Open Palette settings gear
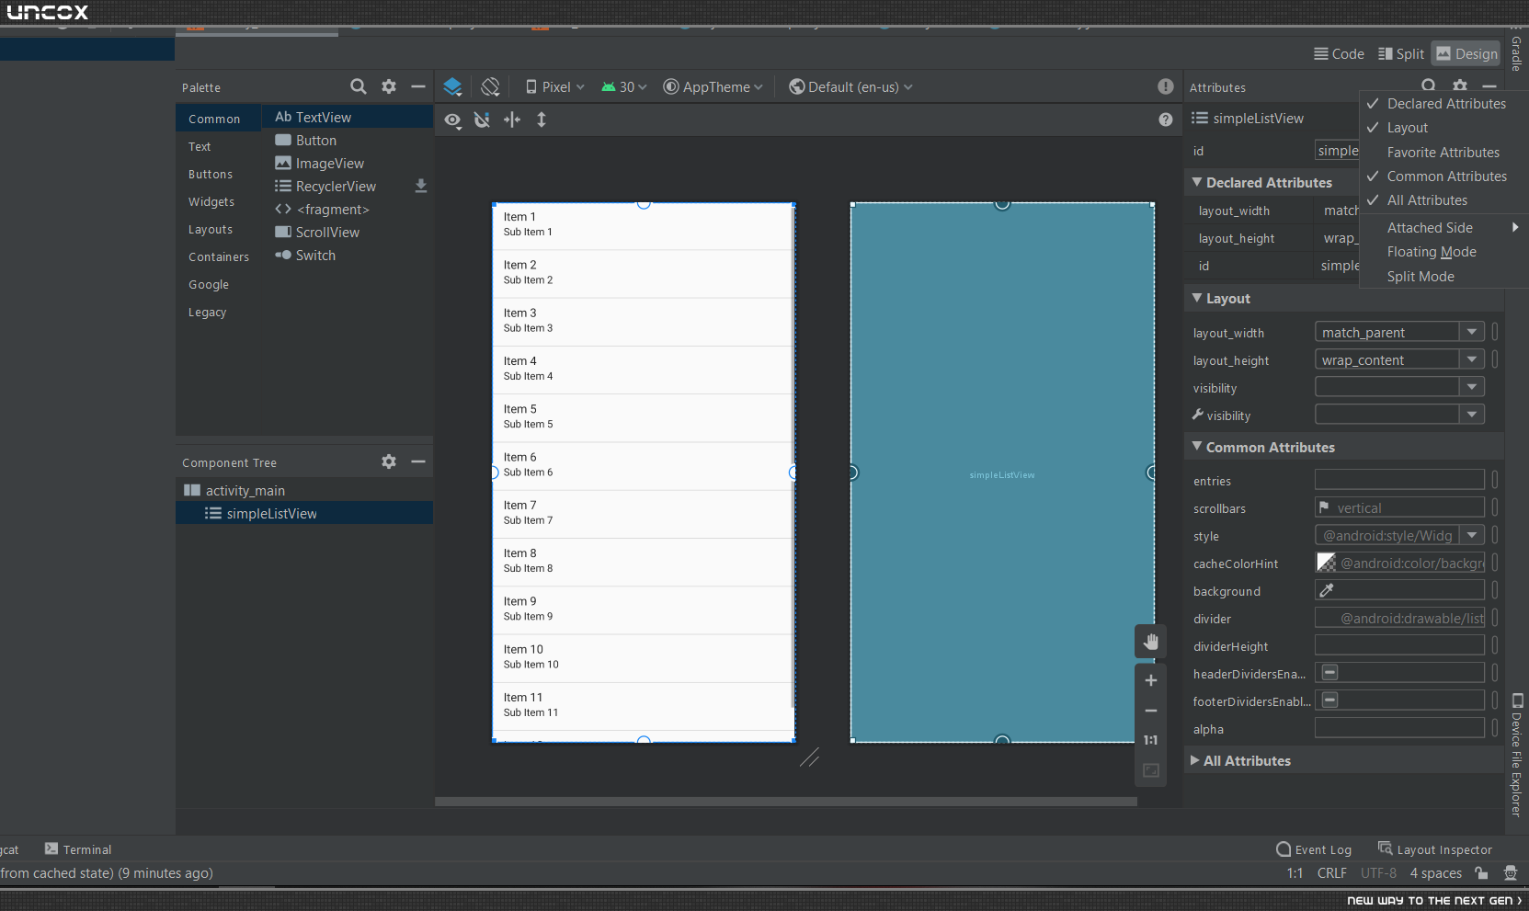Viewport: 1529px width, 911px height. point(389,86)
